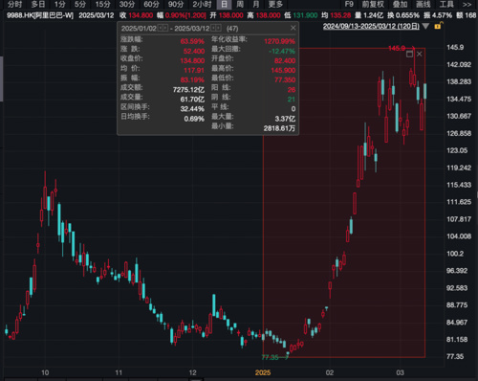The height and width of the screenshot is (381, 478).
Task: Open the 画线 drawing tools
Action: coord(424,4)
